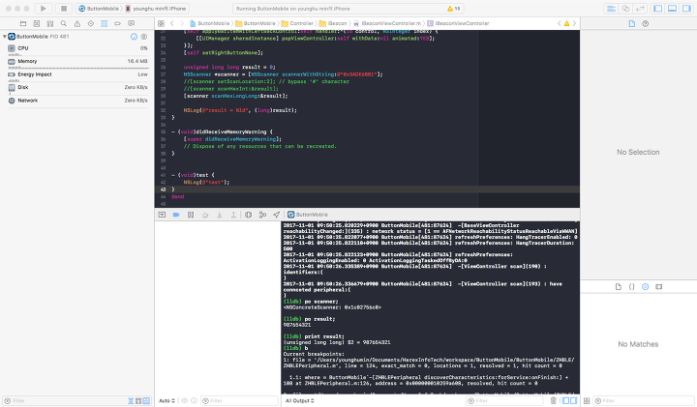Show the Standard editor
The image size is (697, 407).
pos(611,9)
